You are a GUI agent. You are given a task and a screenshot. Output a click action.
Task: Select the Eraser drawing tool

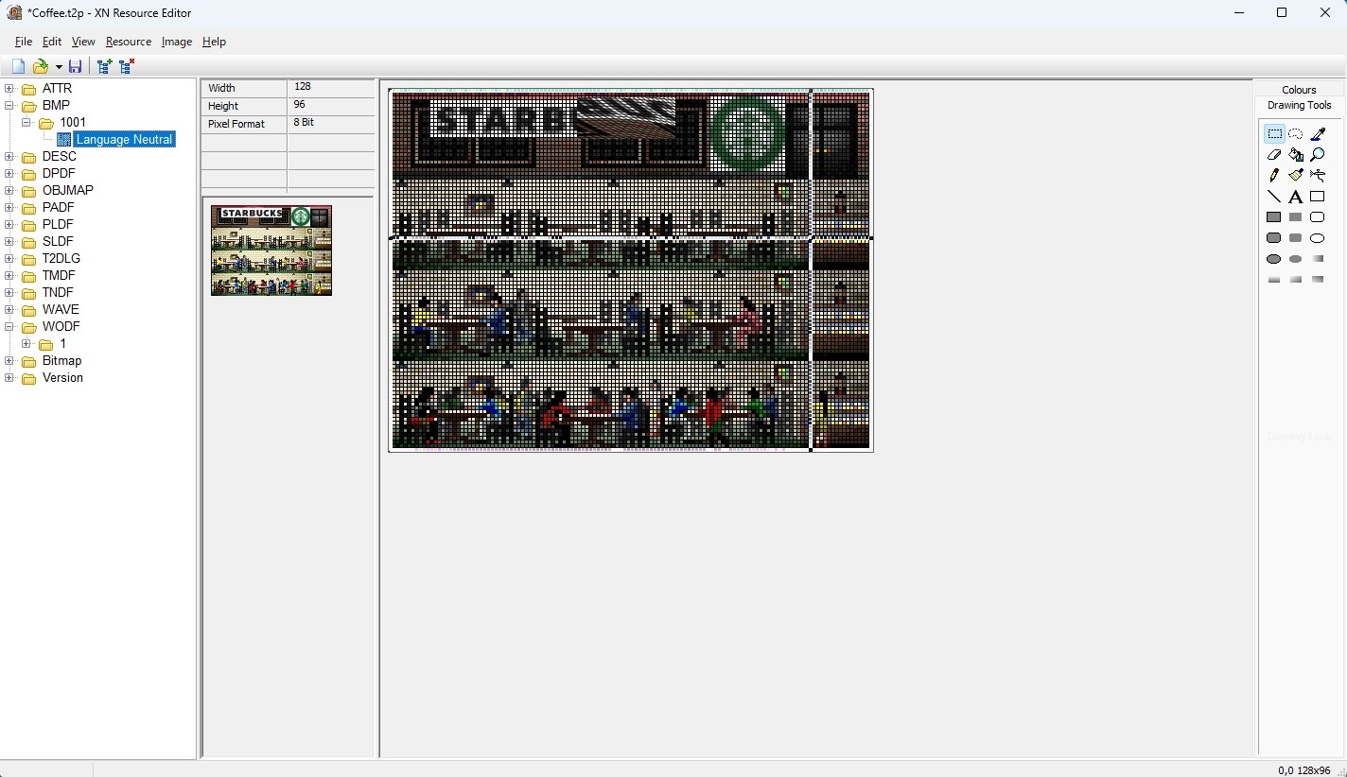click(1274, 155)
